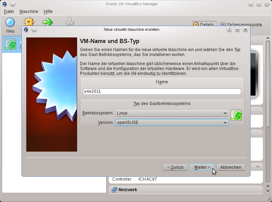Shade the dialog with titlebar down-arrow button
Screen dimensions: 272x202
tap(237, 30)
